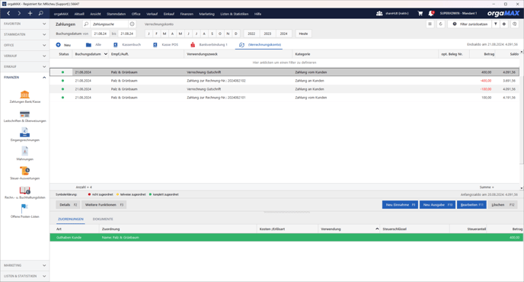Click the Buchungsdatum von date field
Screen dimensions: 524x282
101,34
